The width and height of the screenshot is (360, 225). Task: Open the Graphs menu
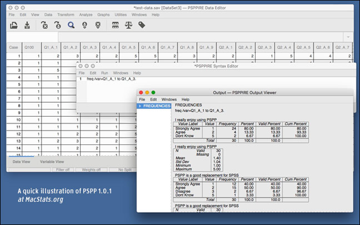103,14
